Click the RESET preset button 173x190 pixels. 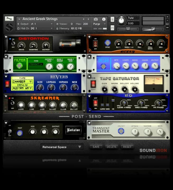(127, 147)
